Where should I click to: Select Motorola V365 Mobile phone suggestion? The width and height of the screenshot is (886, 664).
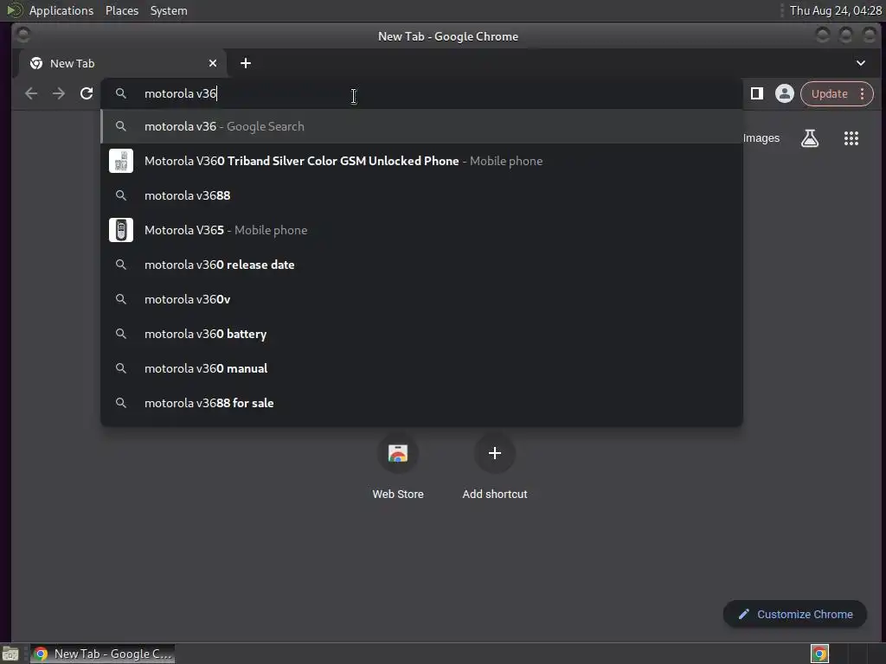click(421, 230)
